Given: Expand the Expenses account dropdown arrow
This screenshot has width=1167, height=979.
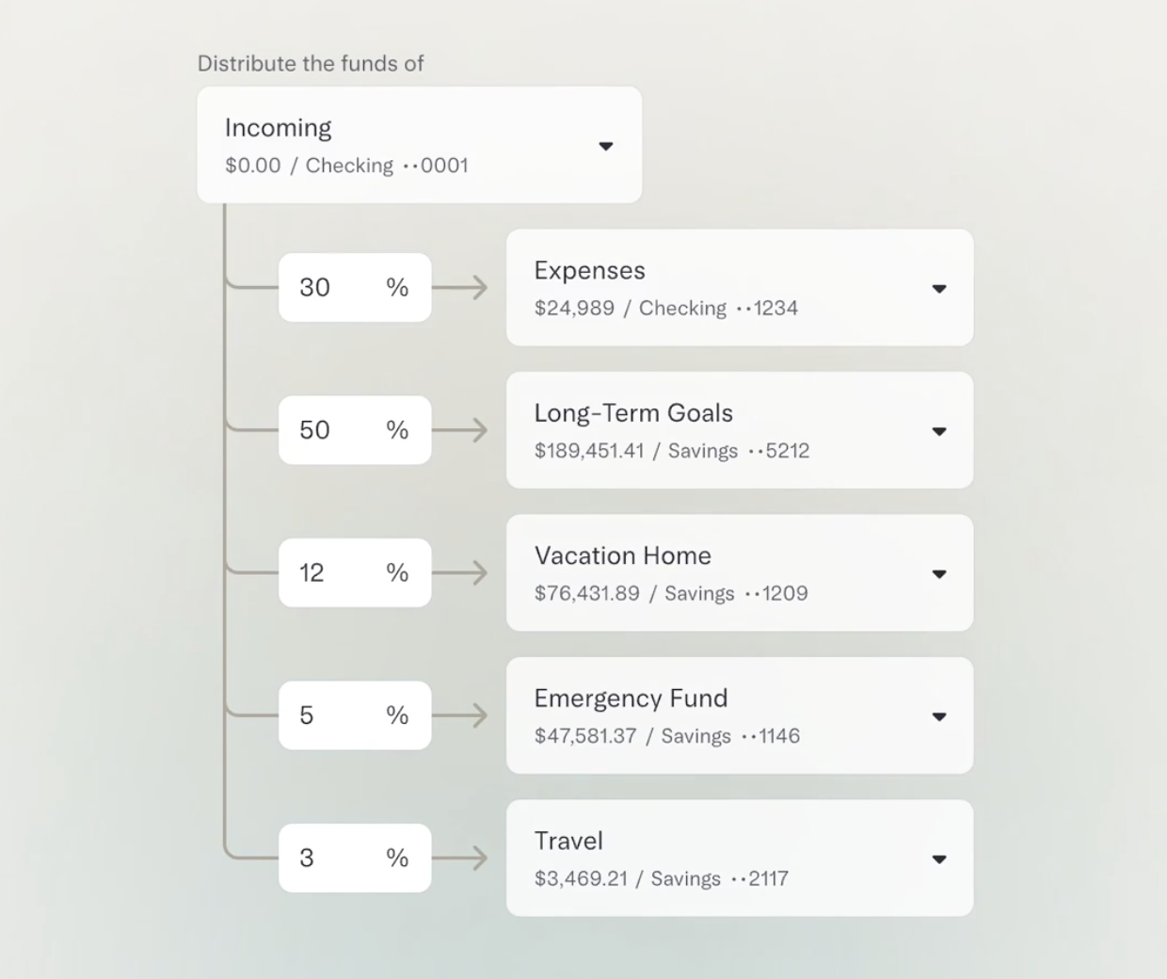Looking at the screenshot, I should click(x=938, y=289).
